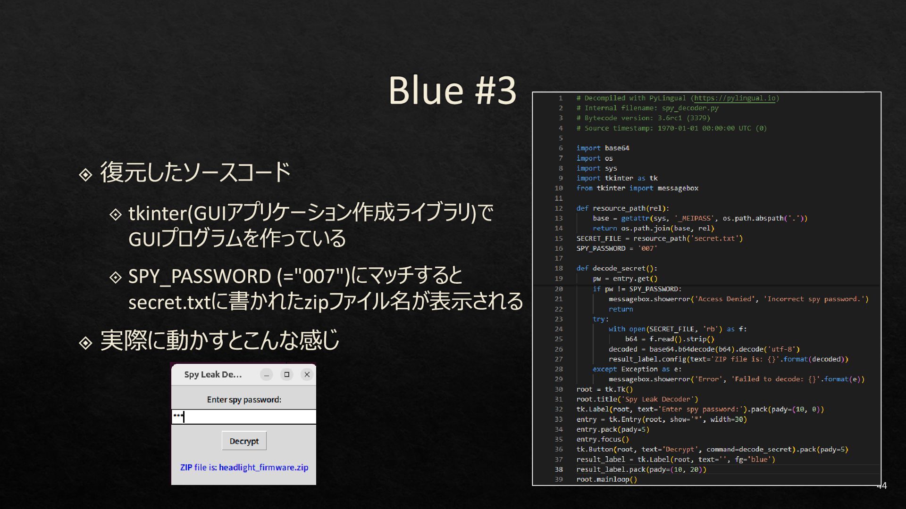The height and width of the screenshot is (509, 906).
Task: Click line number 1 in the gutter
Action: click(561, 98)
